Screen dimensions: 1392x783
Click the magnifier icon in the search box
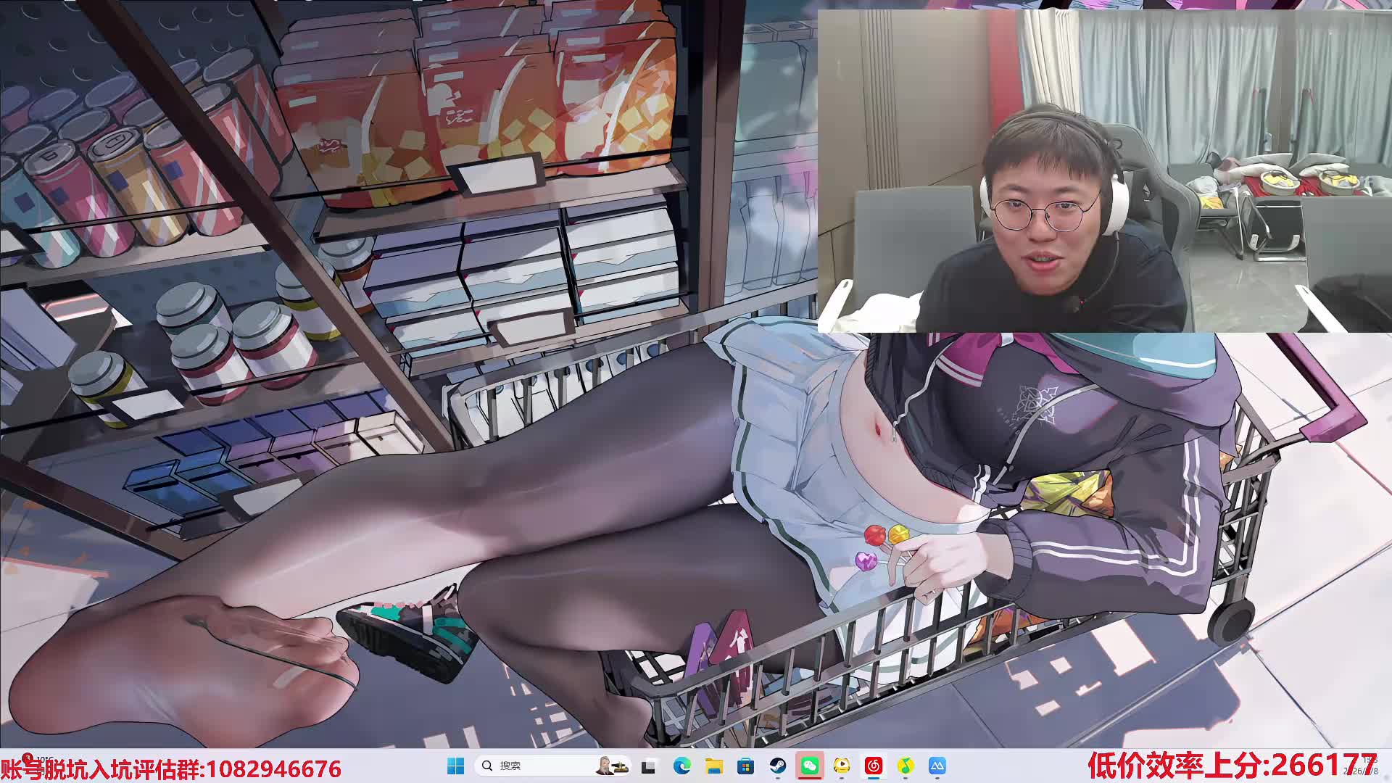coord(487,766)
